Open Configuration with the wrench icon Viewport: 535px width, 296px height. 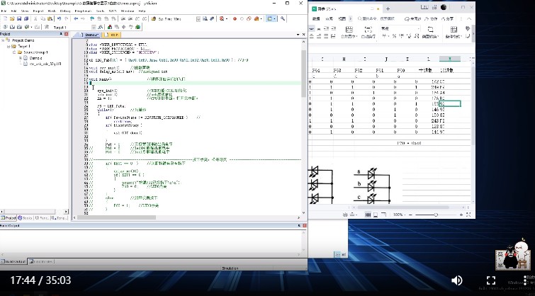click(283, 18)
